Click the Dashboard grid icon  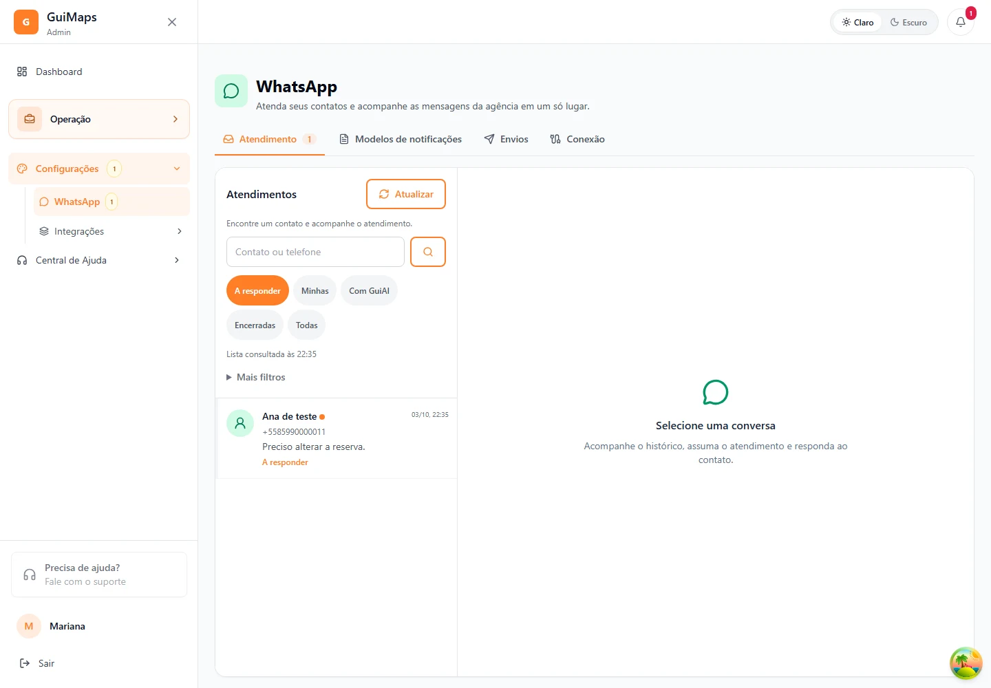[x=22, y=72]
